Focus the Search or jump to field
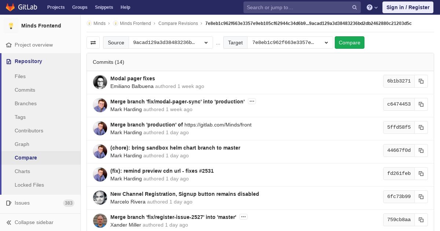 pos(297,7)
